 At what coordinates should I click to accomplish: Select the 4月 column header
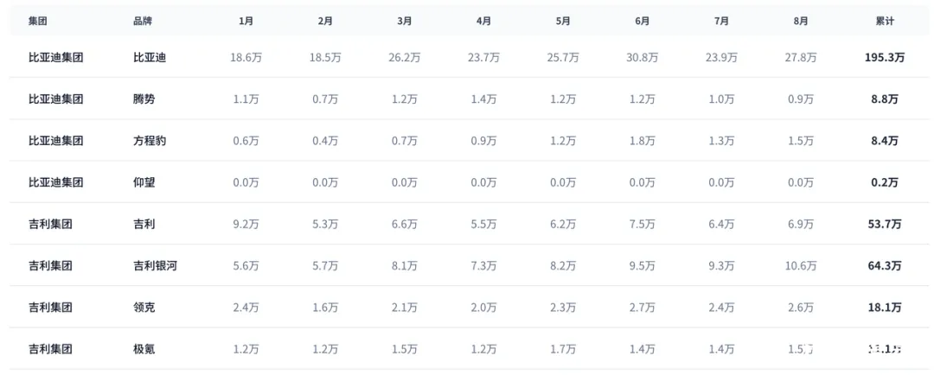[x=484, y=20]
